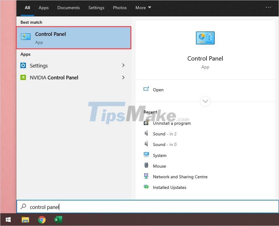279x226 pixels.
Task: Switch to the Settings search tab
Action: (x=96, y=8)
